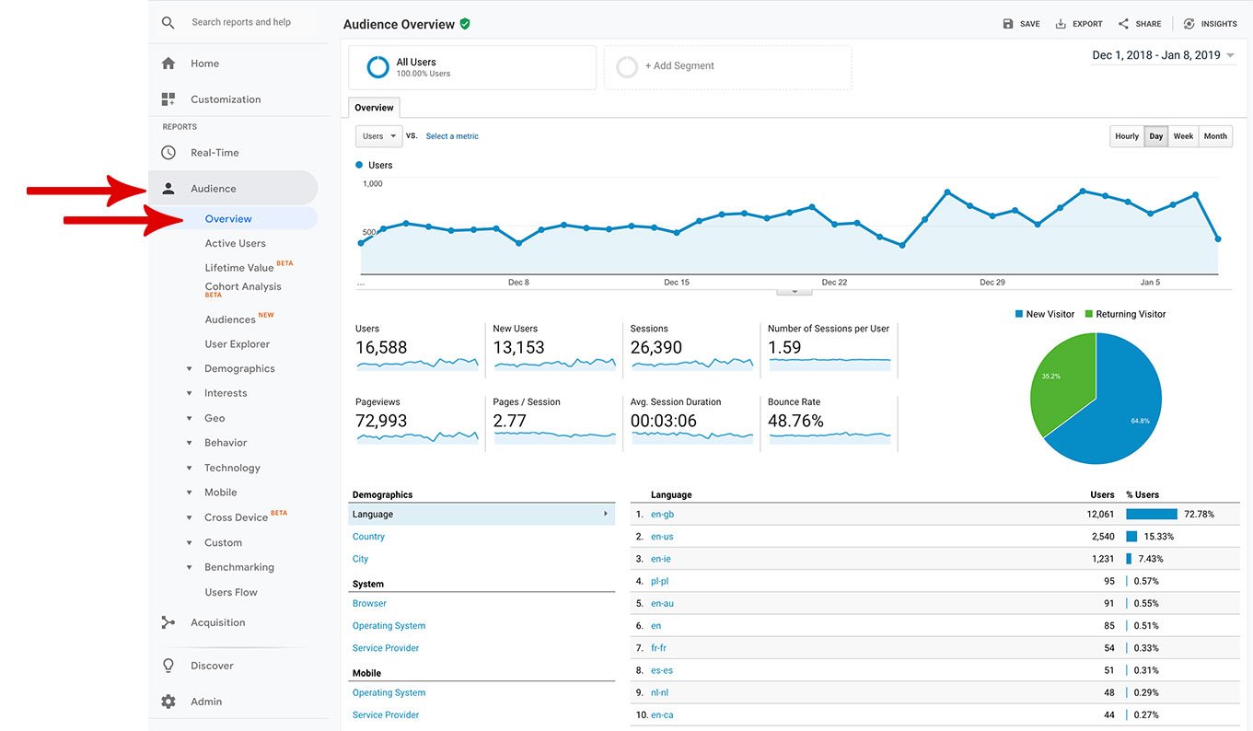
Task: Click the Add Segment empty circle icon
Action: click(x=627, y=67)
